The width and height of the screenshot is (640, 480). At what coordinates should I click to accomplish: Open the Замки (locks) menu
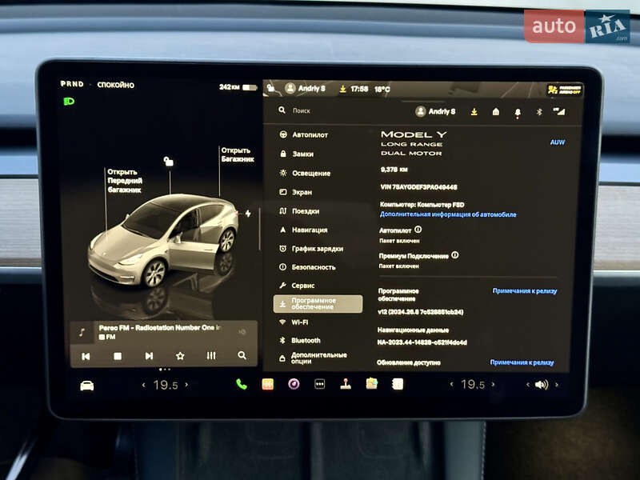pos(297,154)
